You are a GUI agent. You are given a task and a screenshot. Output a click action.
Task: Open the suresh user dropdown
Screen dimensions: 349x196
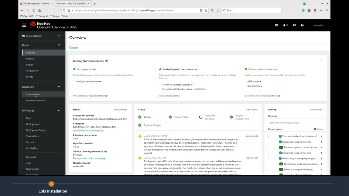[x=318, y=25]
